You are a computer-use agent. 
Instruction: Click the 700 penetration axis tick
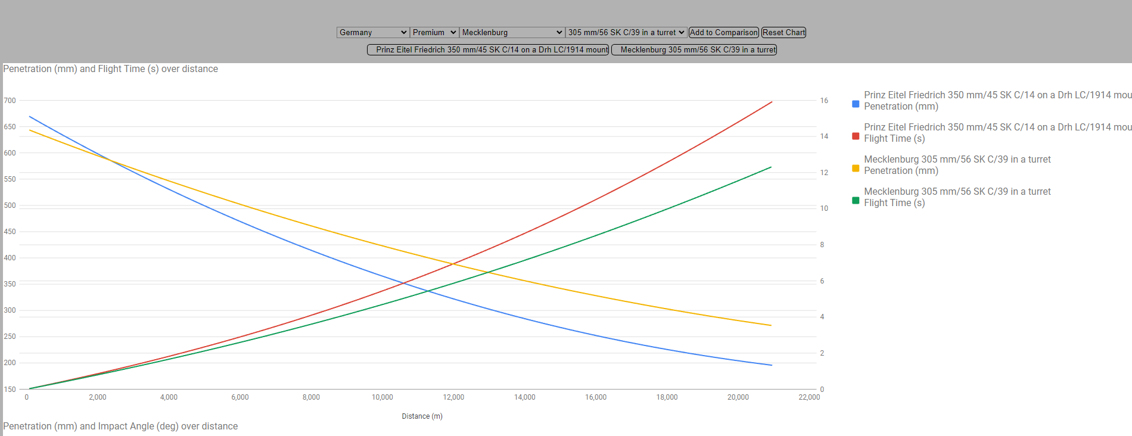(10, 101)
